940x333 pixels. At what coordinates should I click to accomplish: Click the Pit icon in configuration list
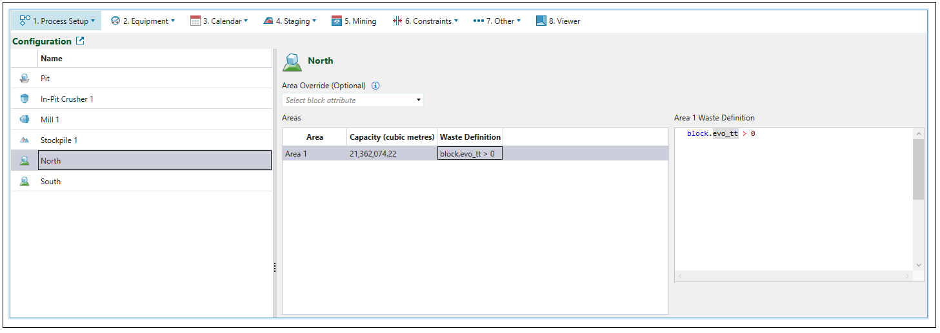pos(25,79)
